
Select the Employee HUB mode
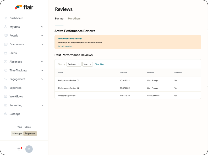(30, 134)
